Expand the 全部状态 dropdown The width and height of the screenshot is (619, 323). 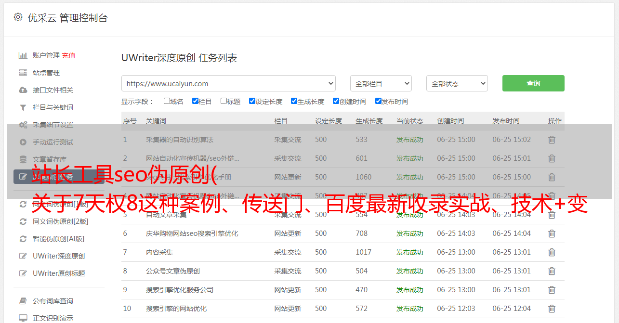[x=457, y=83]
